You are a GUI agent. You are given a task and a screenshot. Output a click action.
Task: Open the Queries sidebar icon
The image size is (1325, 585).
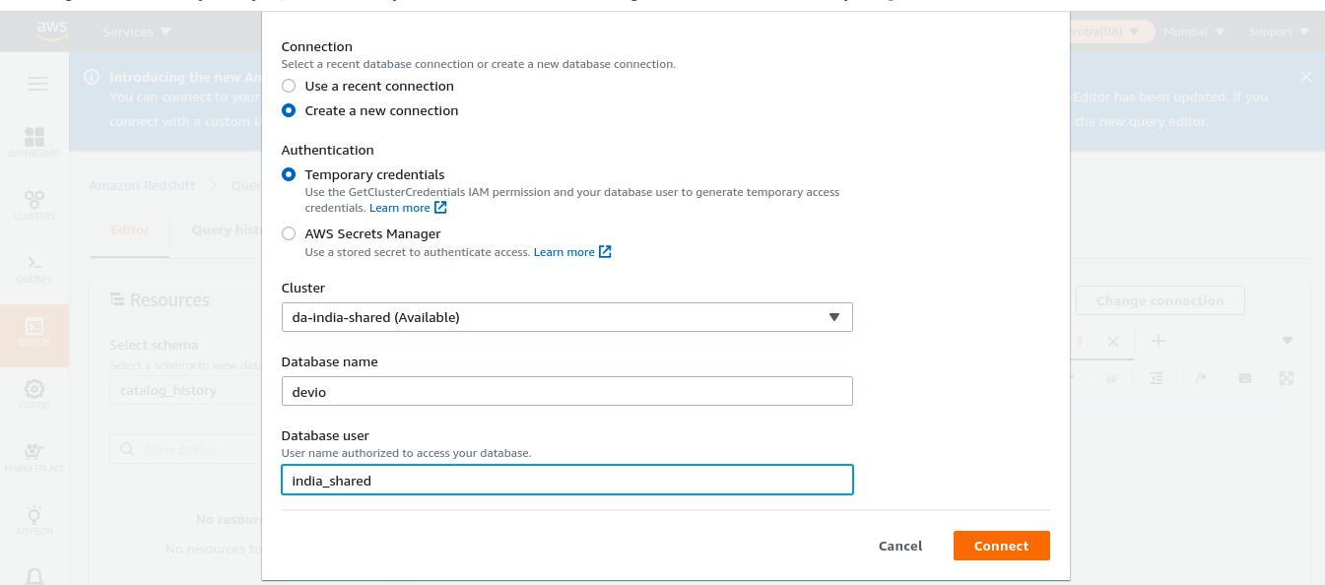click(x=34, y=268)
